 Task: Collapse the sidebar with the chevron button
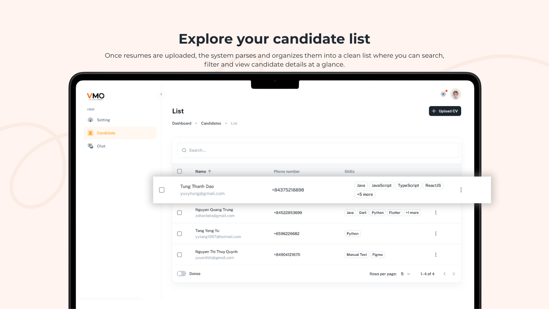coord(161,94)
